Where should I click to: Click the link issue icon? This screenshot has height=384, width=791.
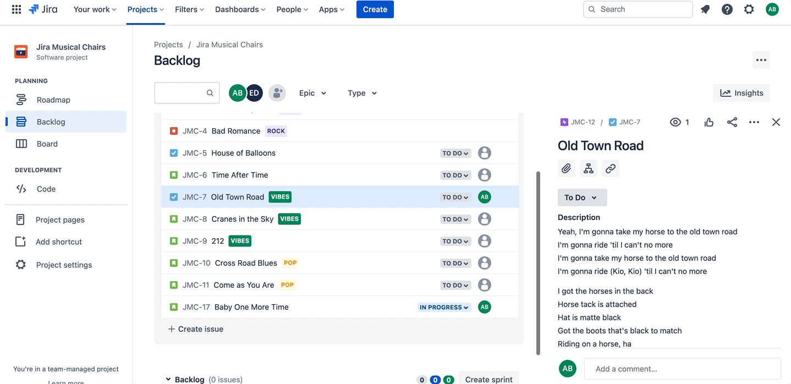pyautogui.click(x=611, y=168)
